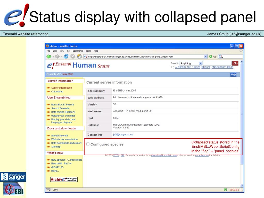Click the red Go search button

235,63
